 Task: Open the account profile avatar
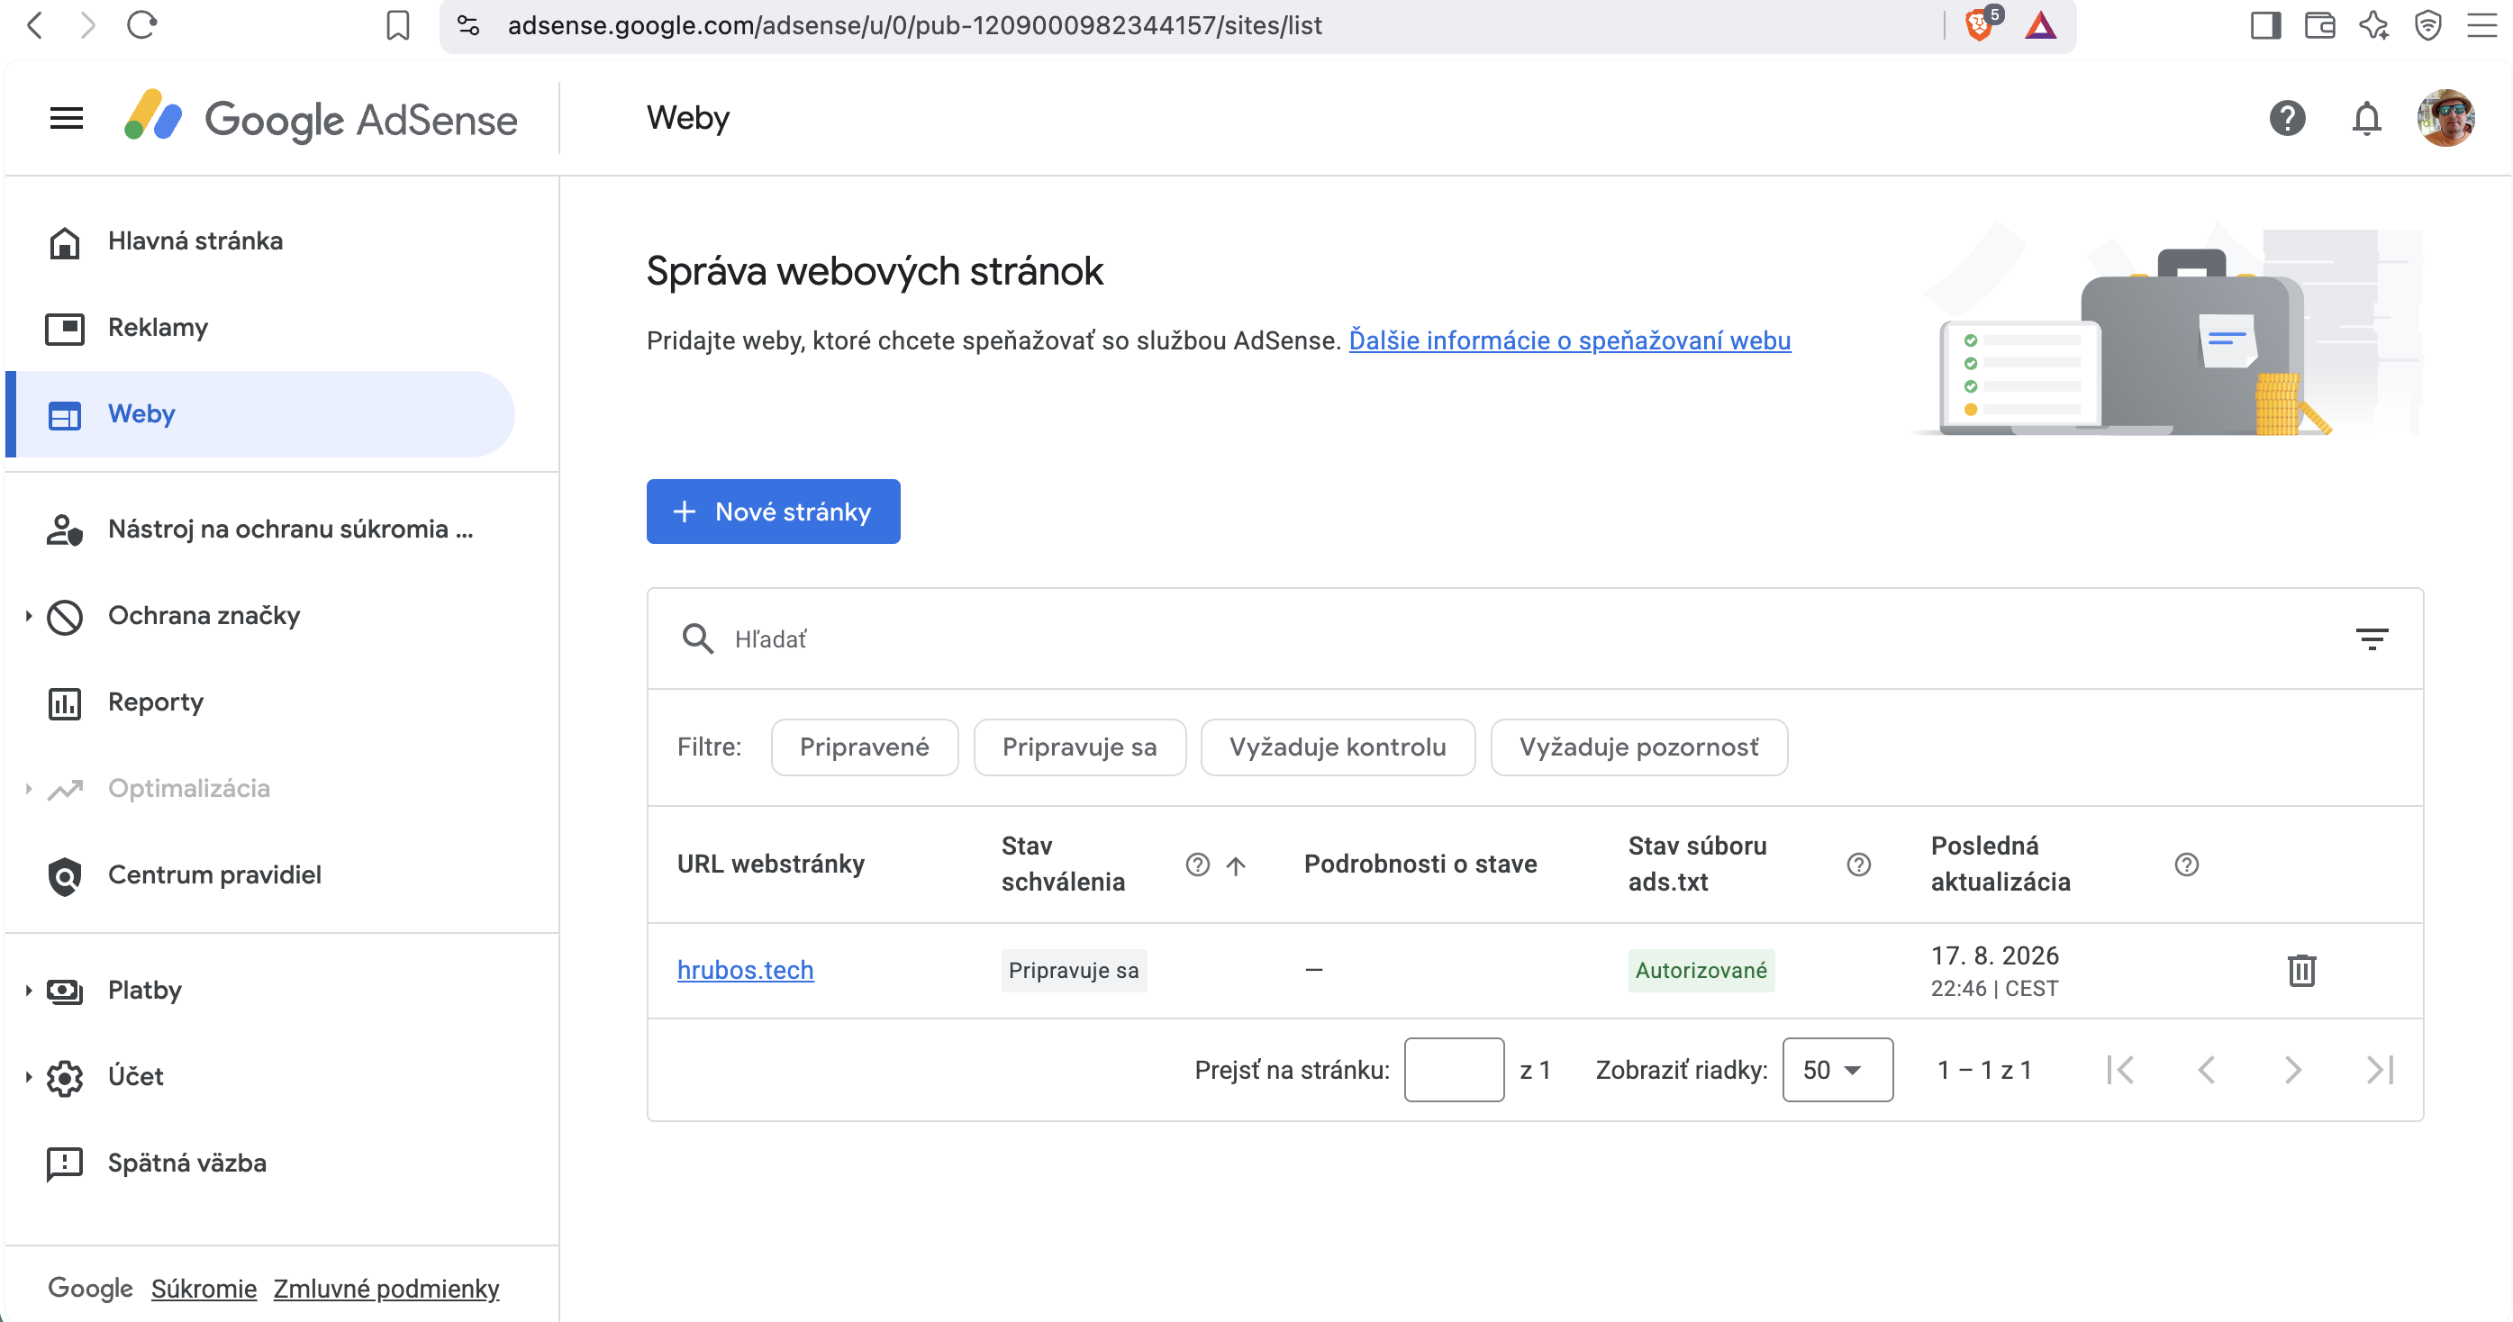[x=2445, y=118]
